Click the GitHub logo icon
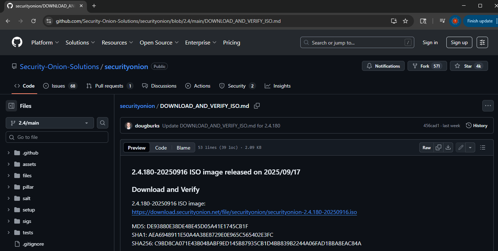The image size is (498, 251). (x=17, y=42)
